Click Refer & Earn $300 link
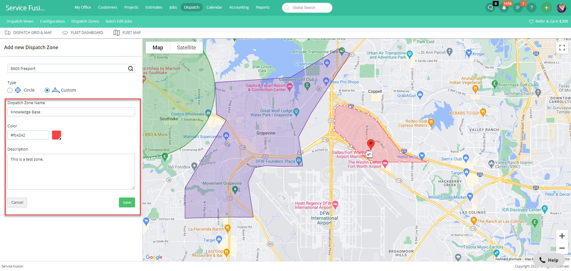The height and width of the screenshot is (271, 571). 548,21
